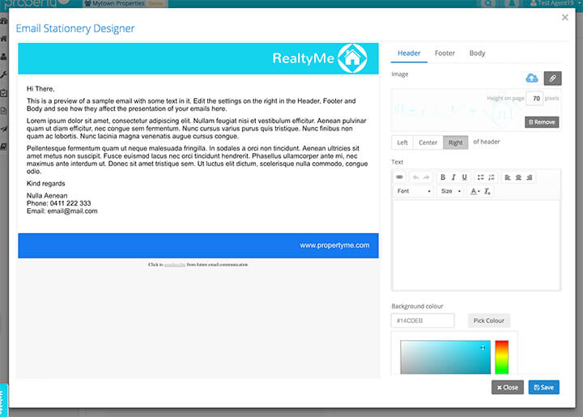This screenshot has width=583, height=417.
Task: Click the unsubscribe link below preview
Action: tap(175, 265)
